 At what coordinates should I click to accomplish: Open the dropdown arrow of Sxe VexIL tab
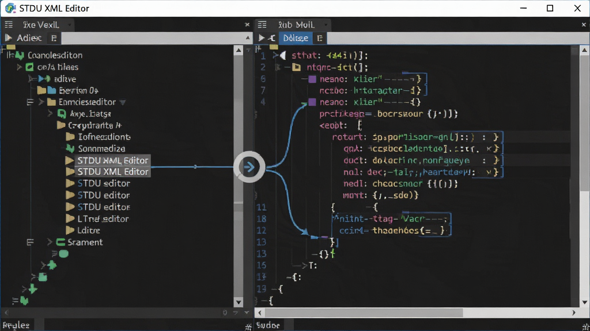pos(69,25)
